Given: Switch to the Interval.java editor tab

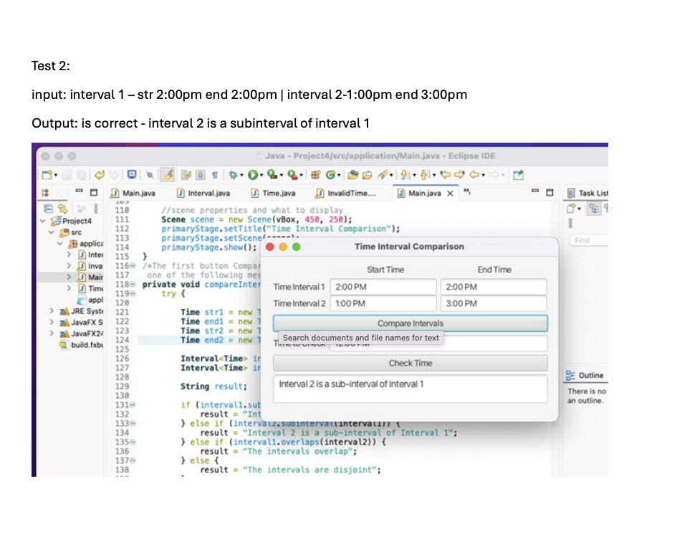Looking at the screenshot, I should (x=208, y=193).
